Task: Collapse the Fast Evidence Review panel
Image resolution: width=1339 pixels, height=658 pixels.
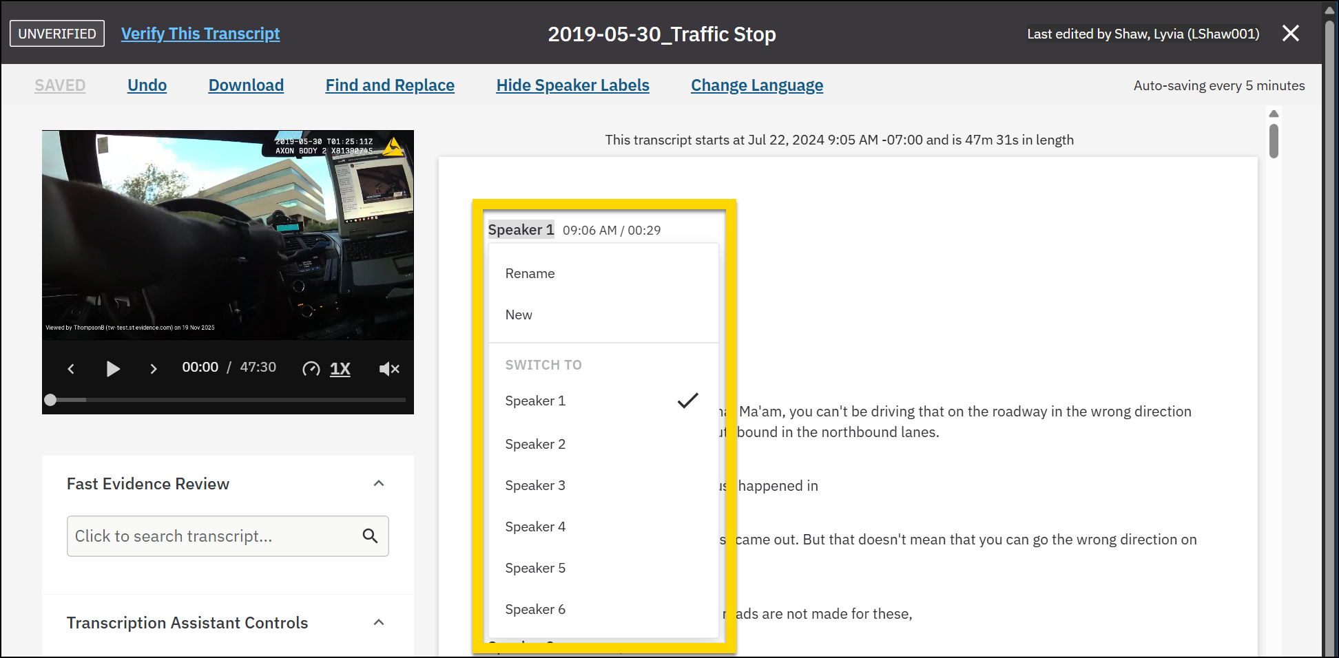Action: click(x=378, y=483)
